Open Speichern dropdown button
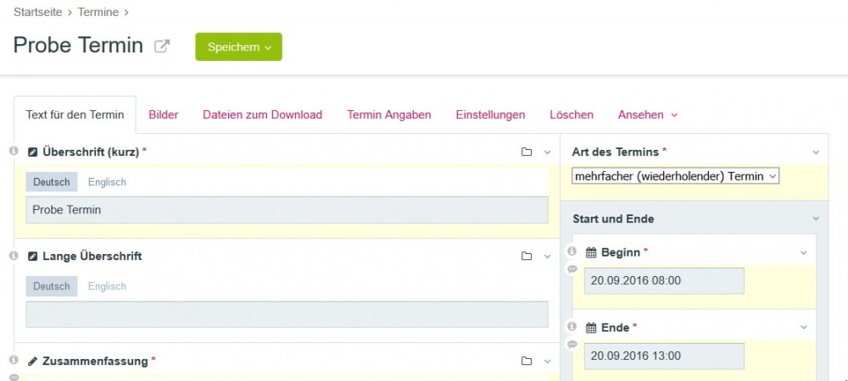The image size is (848, 381). pos(238,47)
